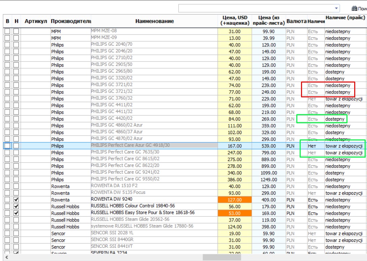The image size is (367, 261).
Task: Click the Н column header
Action: [16, 21]
